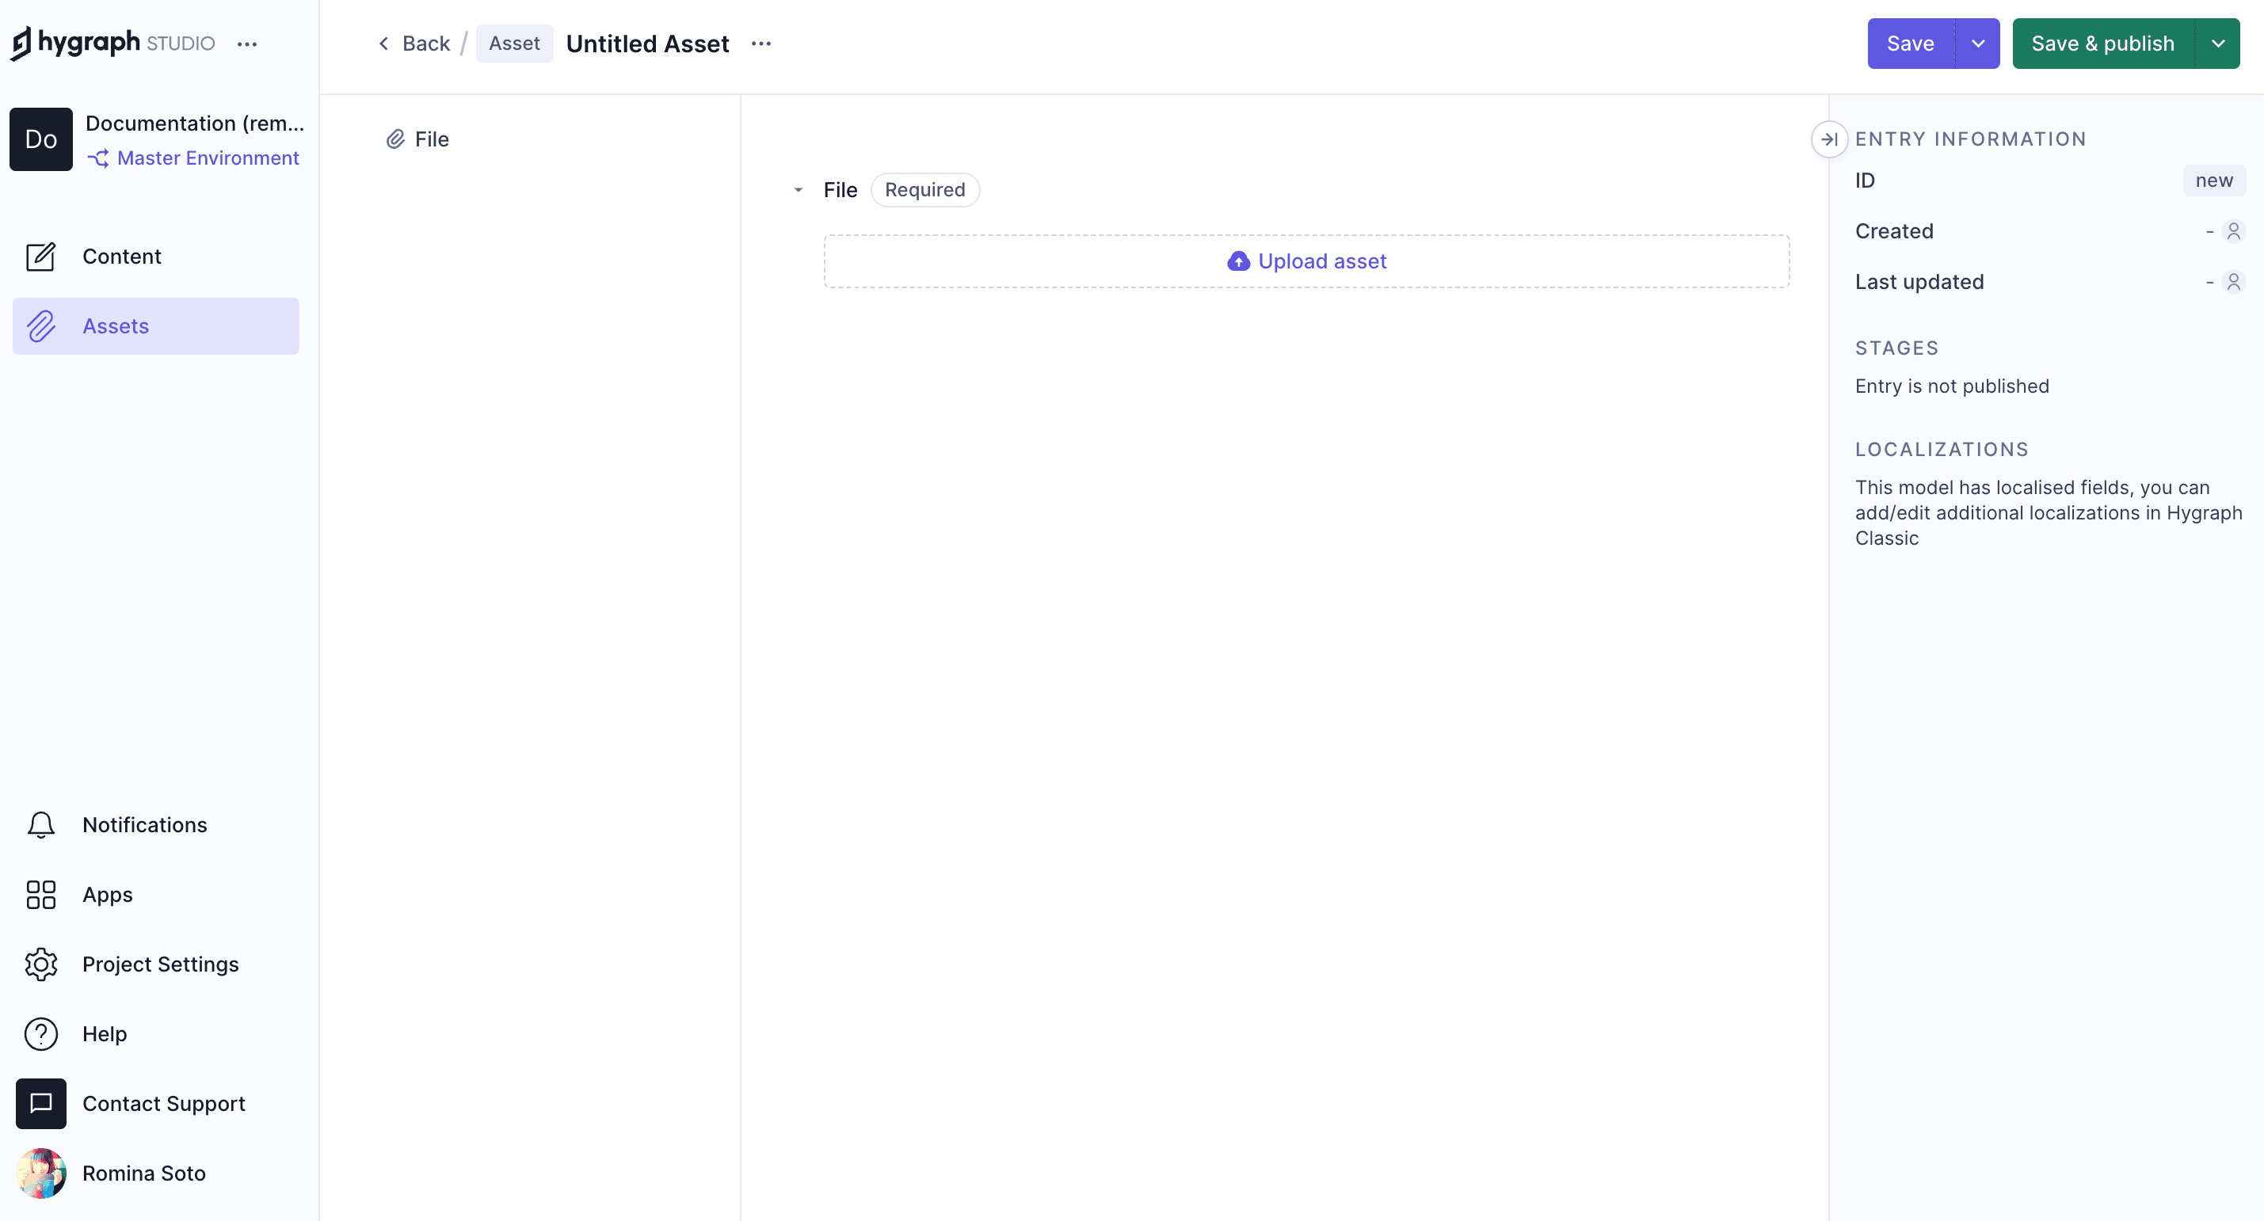Click the Notifications bell icon

[x=40, y=825]
